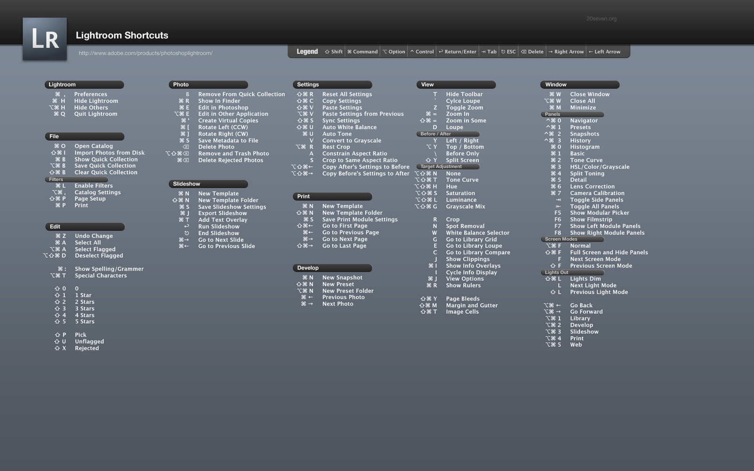
Task: Click the 'Enable Filters' row
Action: click(x=84, y=186)
